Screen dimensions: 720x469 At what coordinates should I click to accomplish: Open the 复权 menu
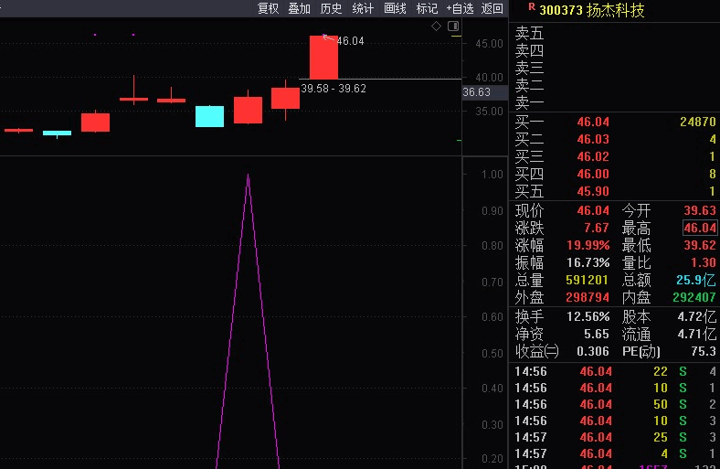268,8
